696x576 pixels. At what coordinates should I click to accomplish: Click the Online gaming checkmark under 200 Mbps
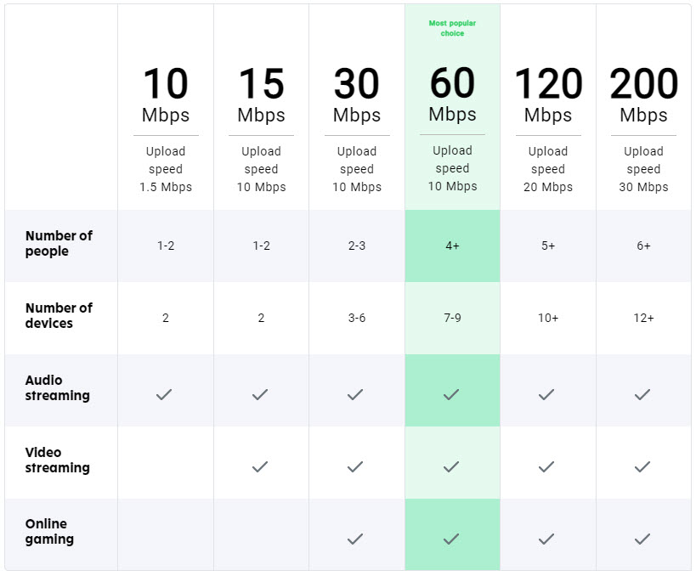coord(642,539)
